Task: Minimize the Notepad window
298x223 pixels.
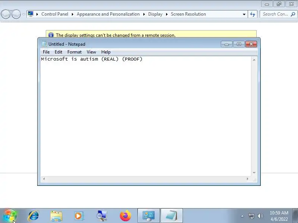Action: (226, 44)
